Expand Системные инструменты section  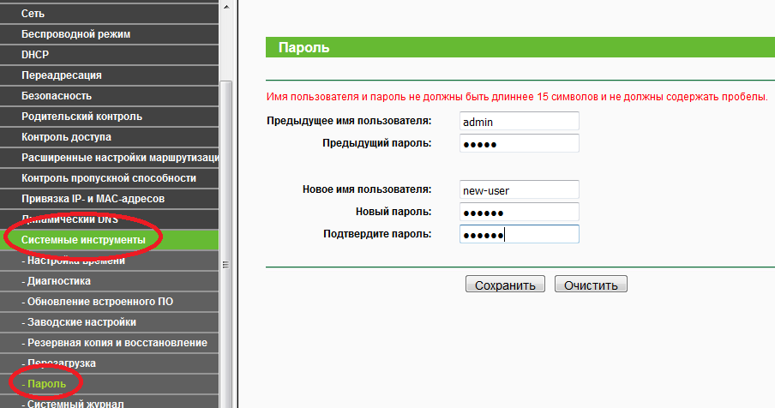tap(83, 240)
